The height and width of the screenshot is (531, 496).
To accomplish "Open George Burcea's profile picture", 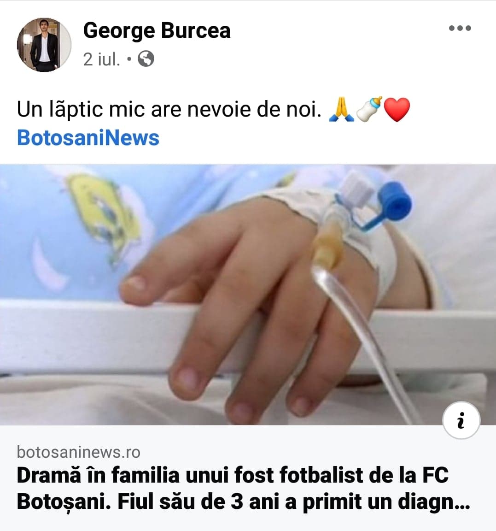I will (x=44, y=45).
